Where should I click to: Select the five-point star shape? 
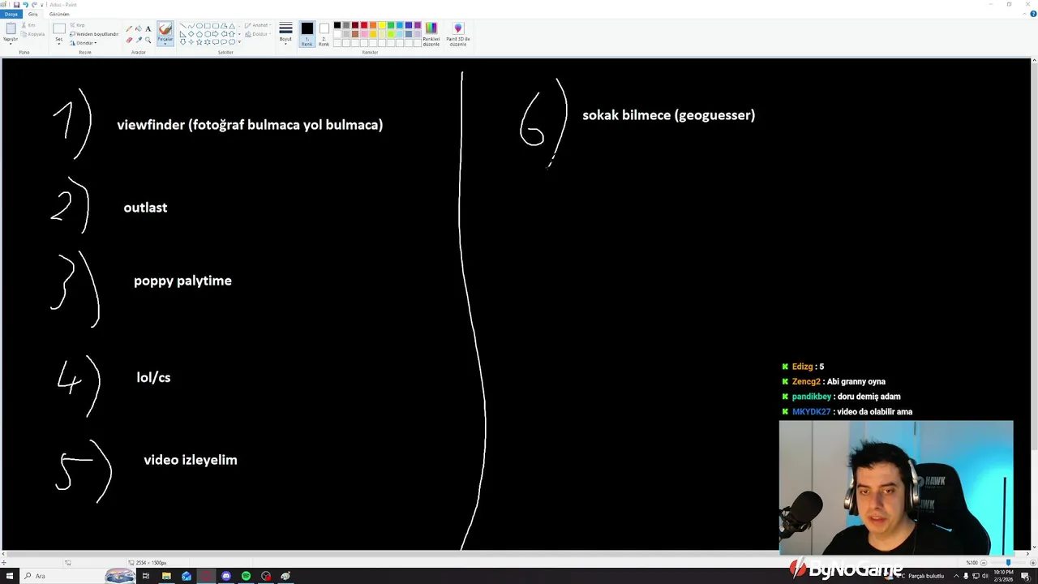coord(199,42)
